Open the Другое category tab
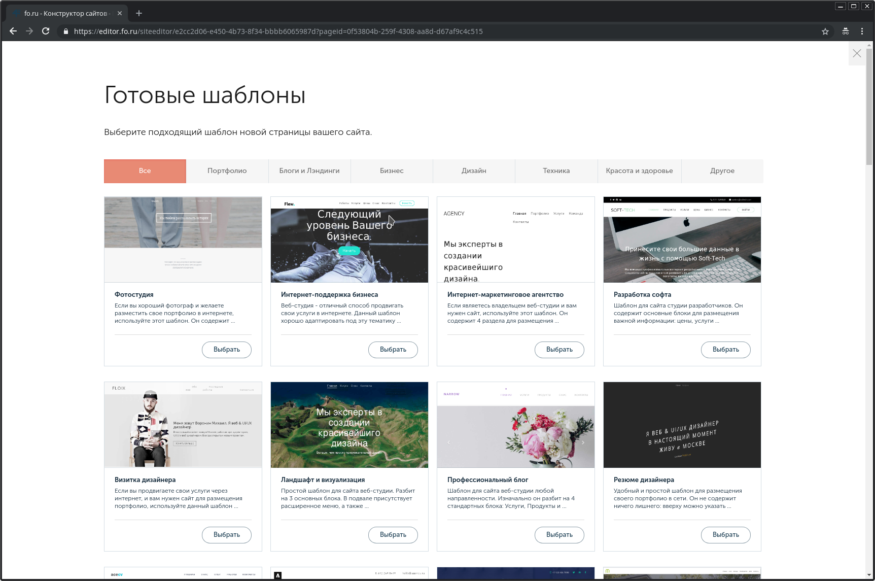Image resolution: width=875 pixels, height=581 pixels. point(722,171)
